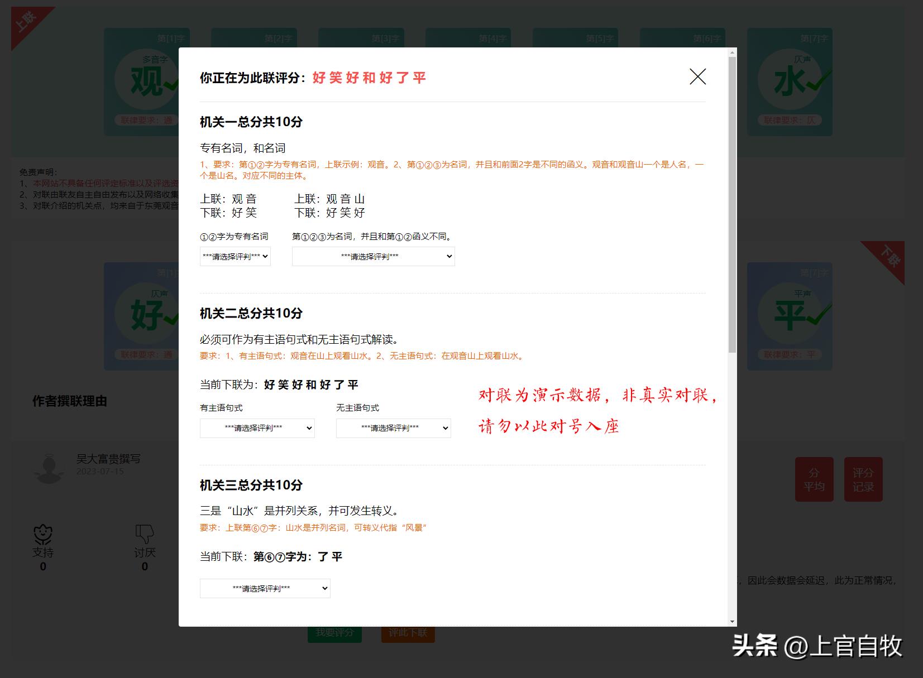Open the 有主语句式 judgment dropdown
This screenshot has width=923, height=678.
pyautogui.click(x=257, y=429)
